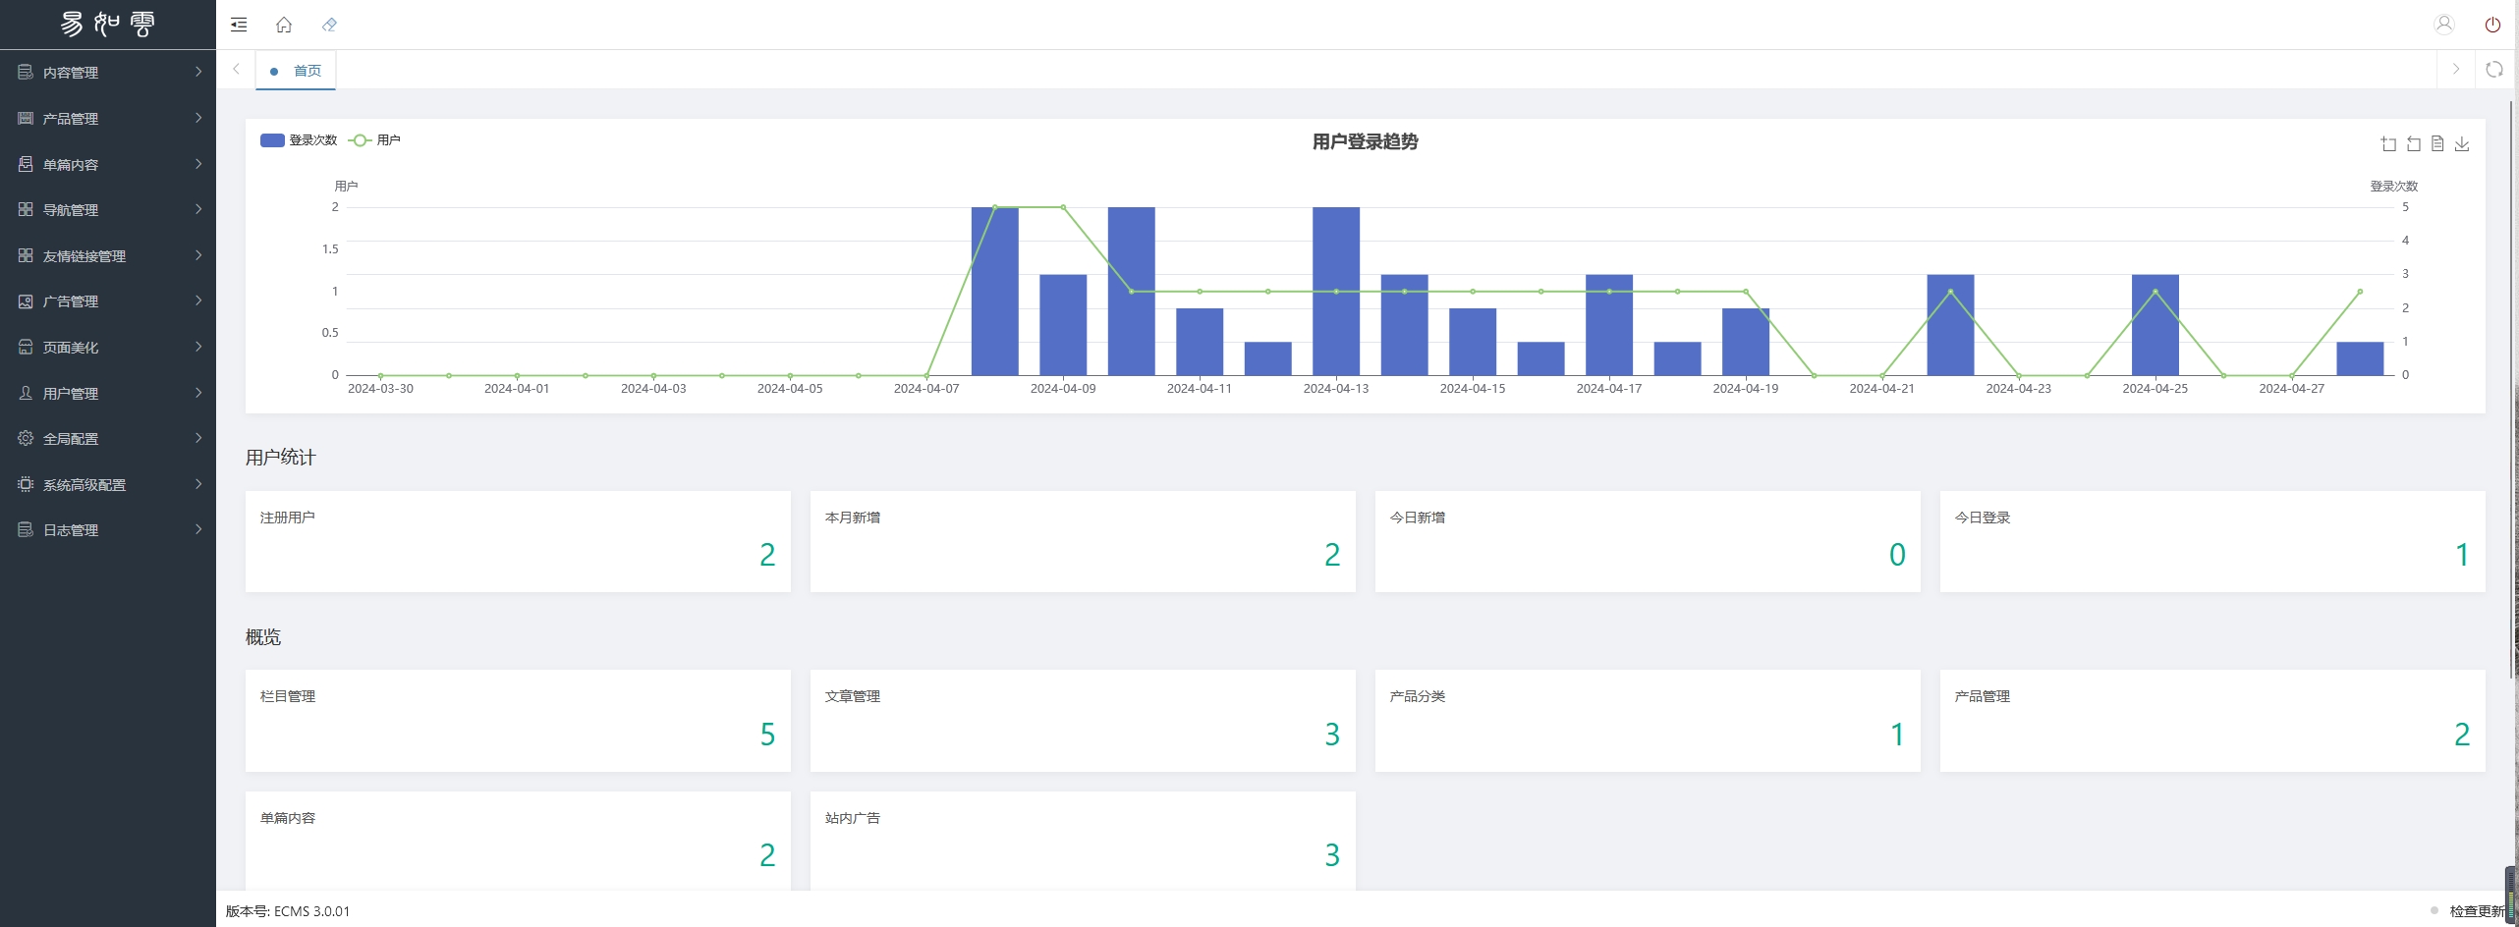Open the 站内广告 overview card
Screen dimensions: 2519x927
coord(1083,842)
